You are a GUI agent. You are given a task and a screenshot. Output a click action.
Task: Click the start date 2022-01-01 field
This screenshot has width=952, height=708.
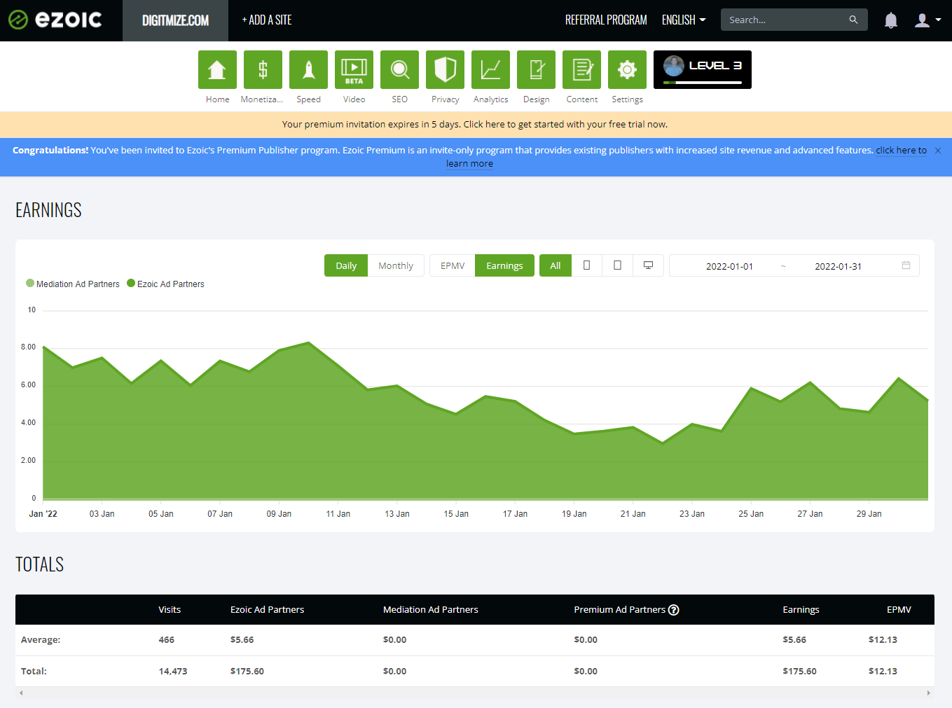click(x=729, y=266)
